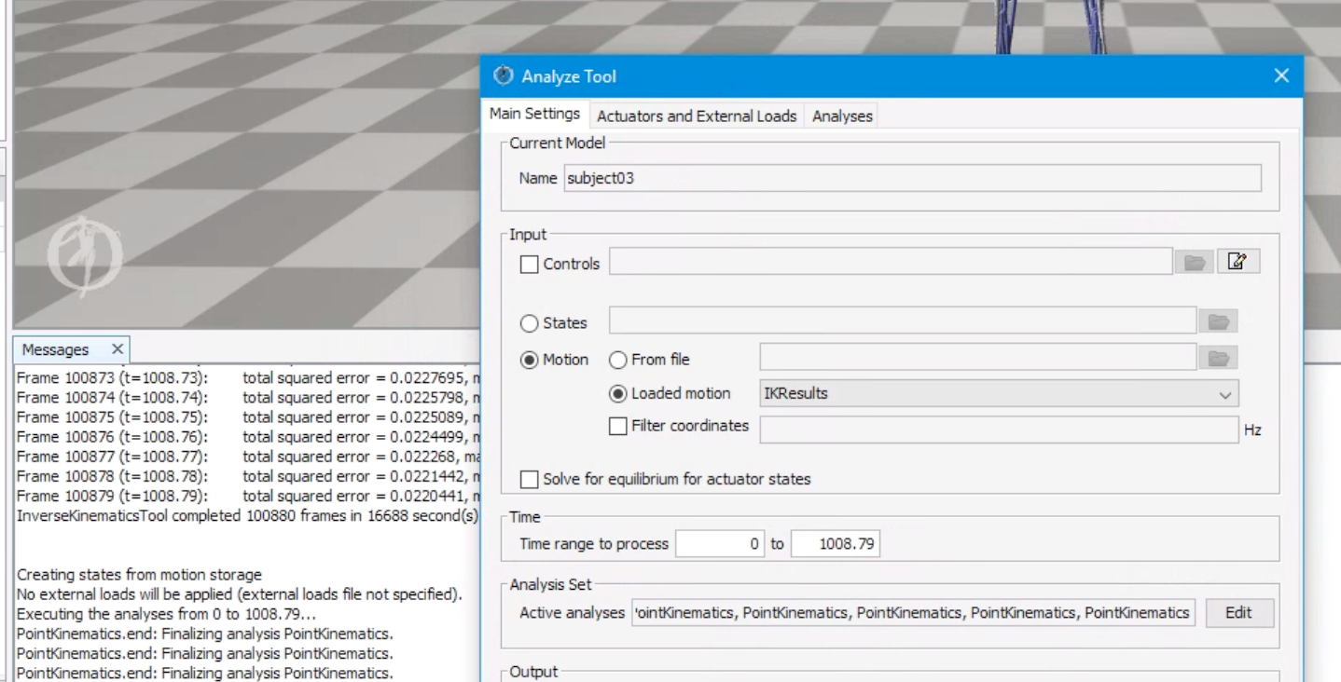Viewport: 1341px width, 682px height.
Task: Choose the Loaded motion radio option
Action: [x=617, y=393]
